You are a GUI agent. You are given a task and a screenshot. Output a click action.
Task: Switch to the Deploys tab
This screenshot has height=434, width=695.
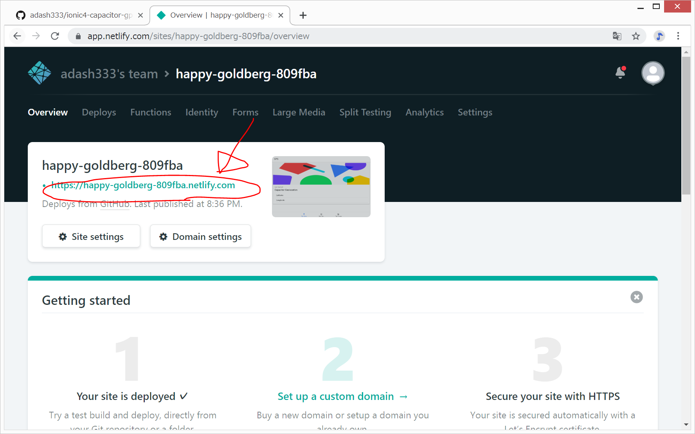pyautogui.click(x=99, y=112)
